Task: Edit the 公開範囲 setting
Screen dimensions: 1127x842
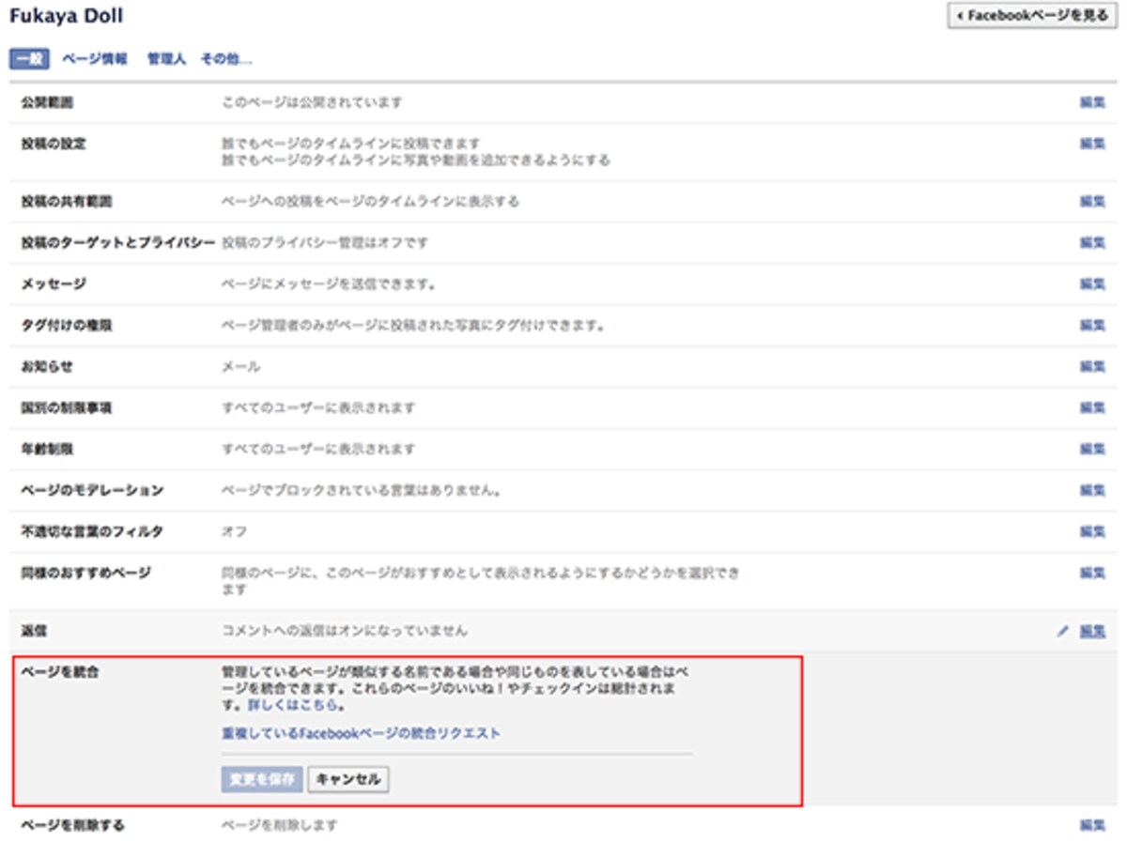Action: click(x=1092, y=102)
